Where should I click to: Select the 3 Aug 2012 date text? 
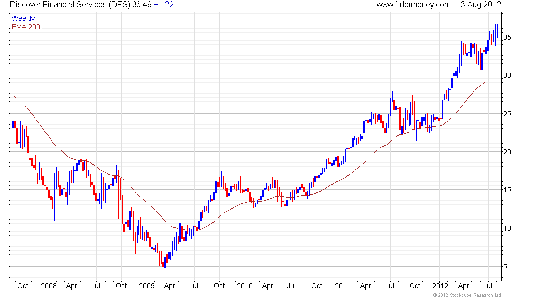[481, 5]
